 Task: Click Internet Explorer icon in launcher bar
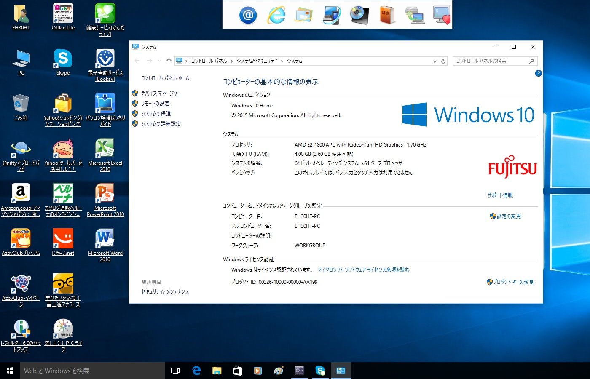click(x=276, y=15)
